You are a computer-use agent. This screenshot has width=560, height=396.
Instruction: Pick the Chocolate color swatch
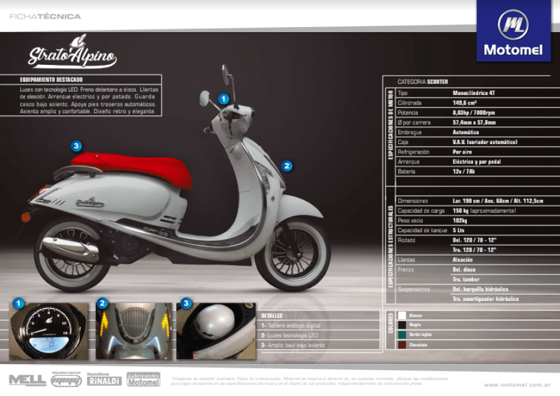[402, 344]
